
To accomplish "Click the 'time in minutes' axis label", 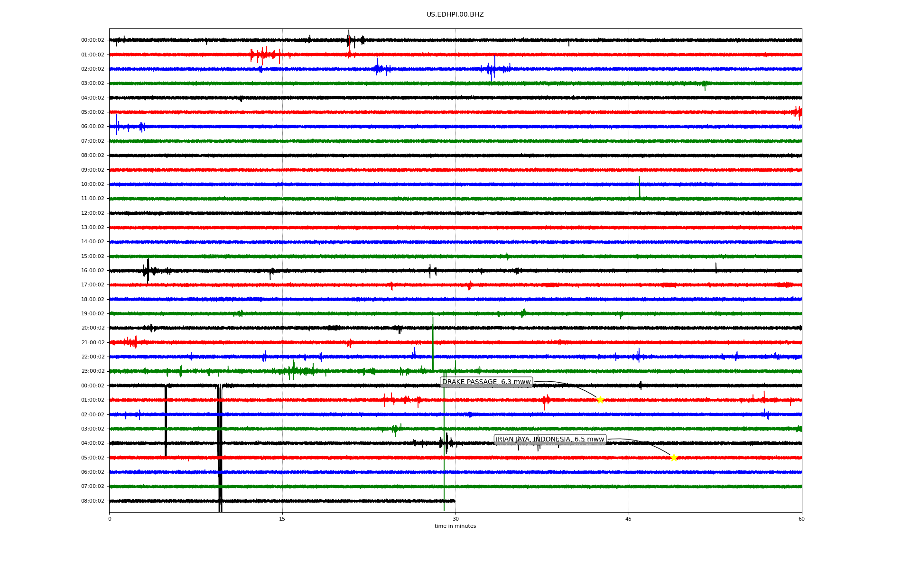I will (x=455, y=526).
